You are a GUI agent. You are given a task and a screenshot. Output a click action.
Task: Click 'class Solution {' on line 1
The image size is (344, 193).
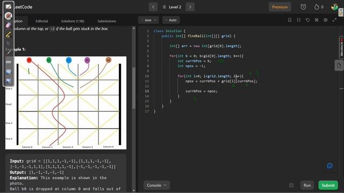[169, 31]
